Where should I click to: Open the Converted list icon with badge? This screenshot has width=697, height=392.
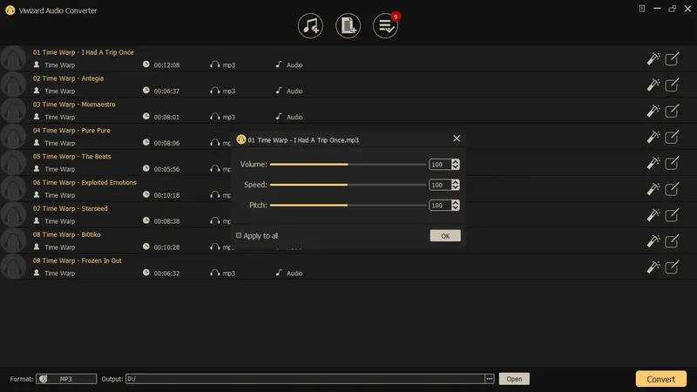point(385,26)
